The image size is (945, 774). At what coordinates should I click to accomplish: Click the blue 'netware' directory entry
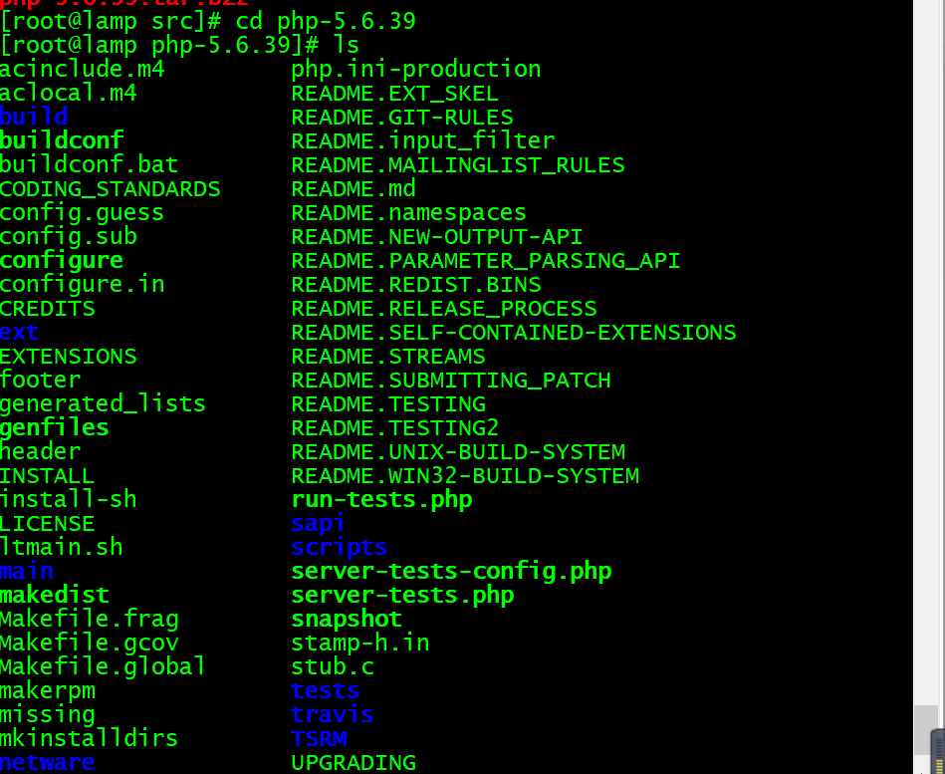click(48, 763)
